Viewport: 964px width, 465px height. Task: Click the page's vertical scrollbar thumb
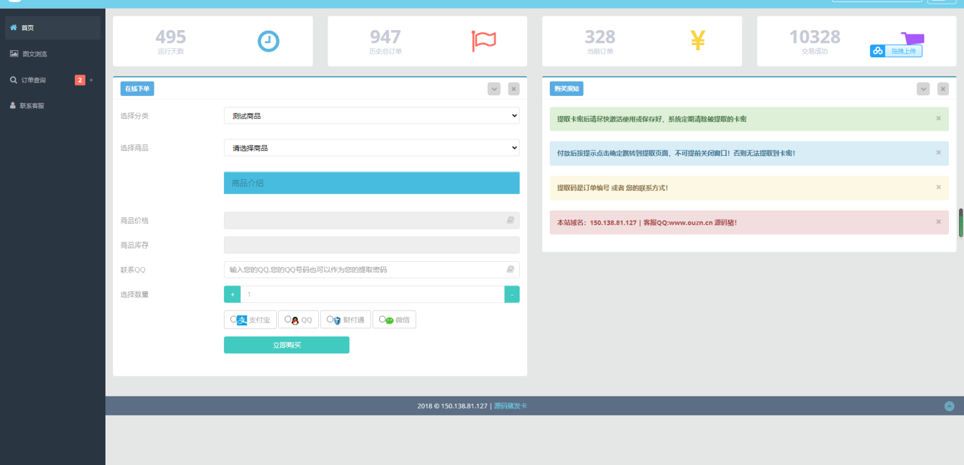(x=960, y=223)
